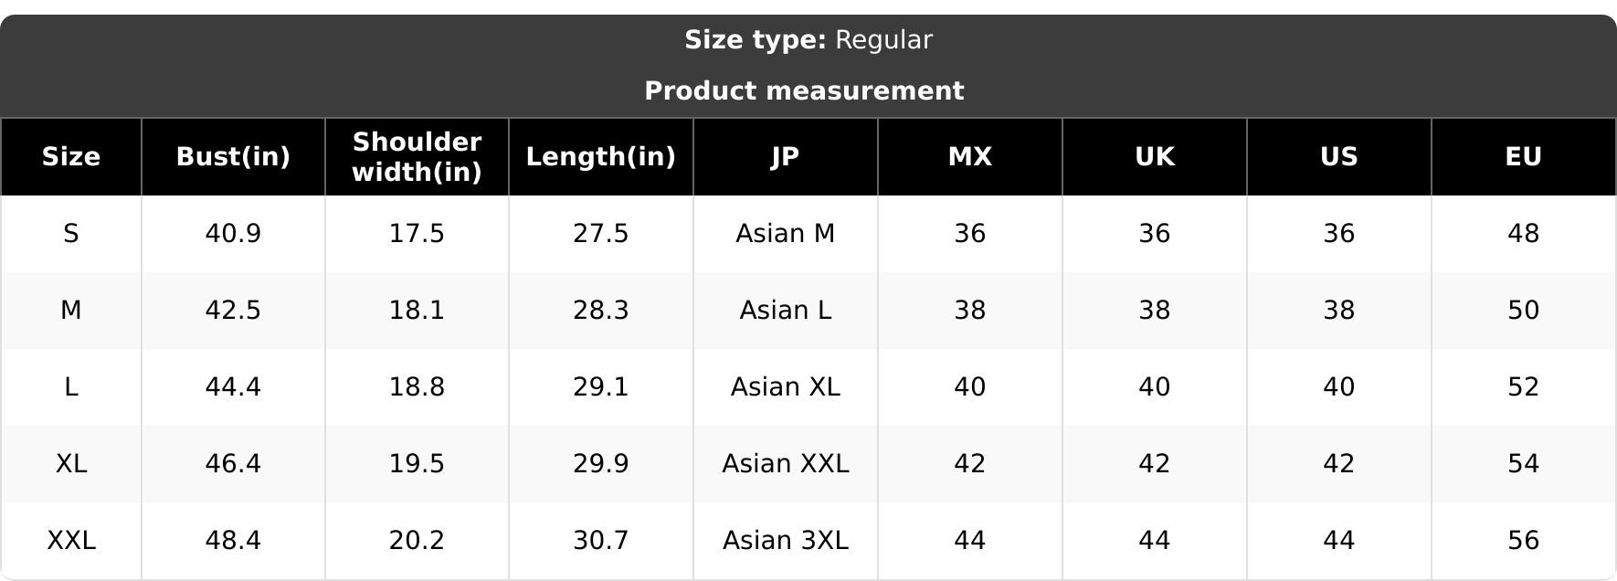Select the UK column header
Image resolution: width=1617 pixels, height=581 pixels.
pyautogui.click(x=1155, y=157)
